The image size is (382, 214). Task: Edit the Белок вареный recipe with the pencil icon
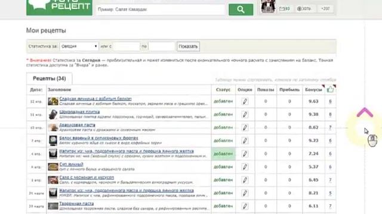(x=245, y=140)
